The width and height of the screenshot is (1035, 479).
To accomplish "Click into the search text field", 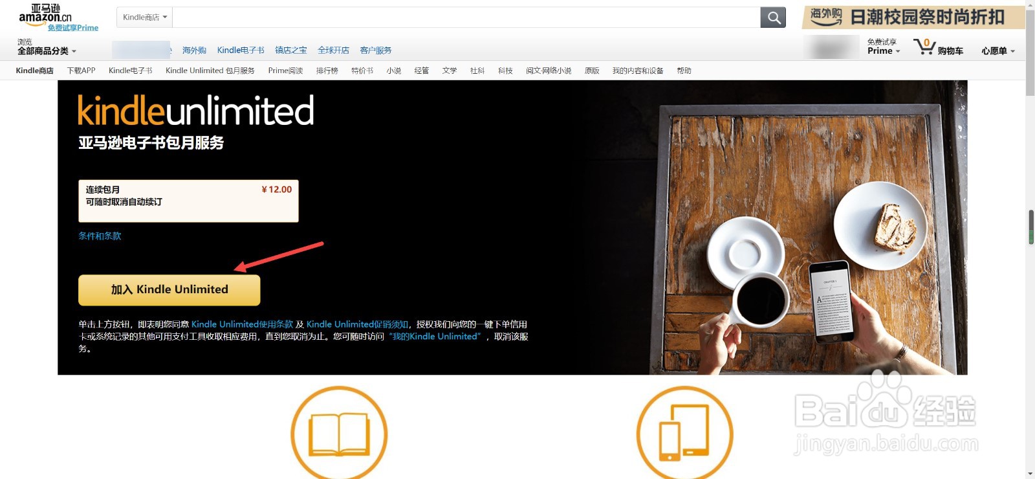I will point(466,17).
